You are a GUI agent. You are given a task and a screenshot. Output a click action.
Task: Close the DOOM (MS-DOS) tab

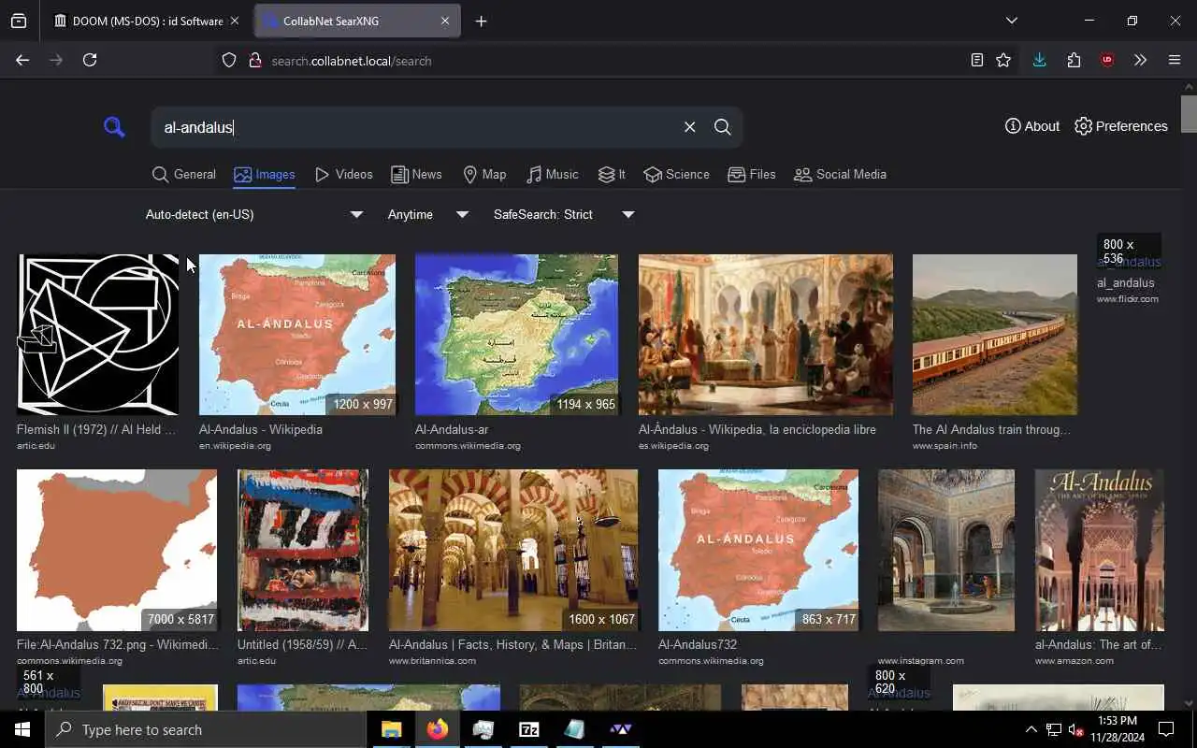point(234,21)
